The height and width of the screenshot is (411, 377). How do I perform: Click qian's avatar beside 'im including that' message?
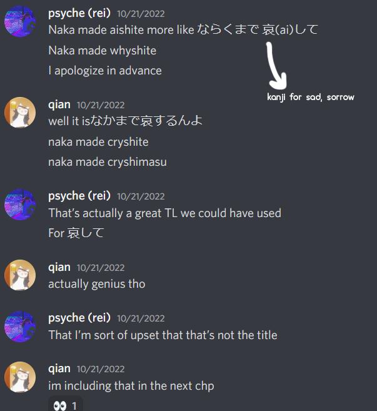pos(20,377)
